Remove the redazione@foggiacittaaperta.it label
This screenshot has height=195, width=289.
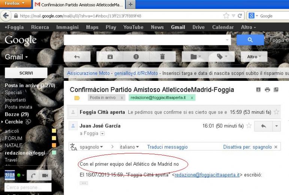click(x=192, y=98)
